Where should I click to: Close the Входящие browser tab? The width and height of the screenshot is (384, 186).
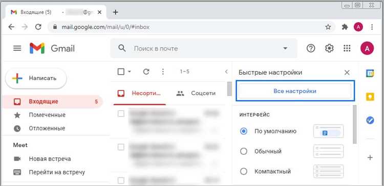coord(99,12)
